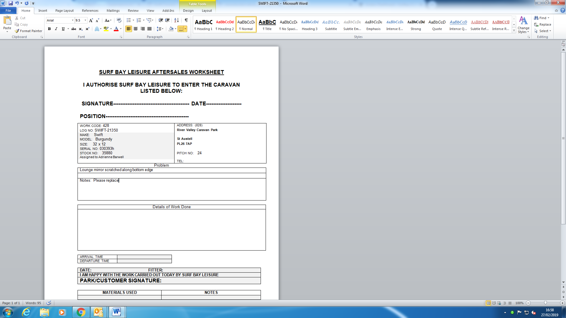Click the Clear Formatting icon
Image resolution: width=566 pixels, height=318 pixels.
tap(119, 20)
